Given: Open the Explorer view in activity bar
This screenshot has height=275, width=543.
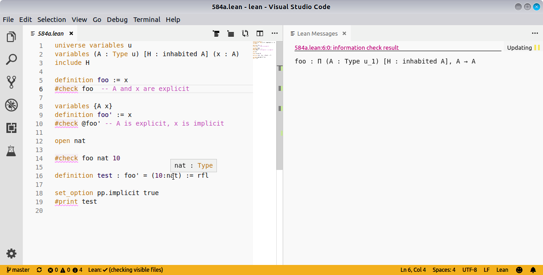Looking at the screenshot, I should pos(11,37).
